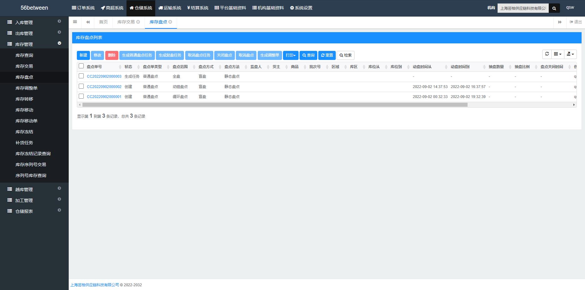Screen dimensions: 585x290
Task: Click the 上海芸柚供应链科技有限公司 footer link
Action: tap(95, 285)
